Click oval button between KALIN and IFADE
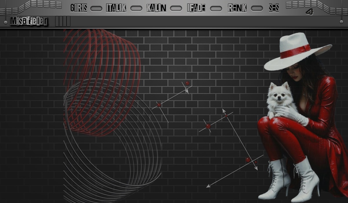Viewport: 348px width, 203px height. [176, 9]
